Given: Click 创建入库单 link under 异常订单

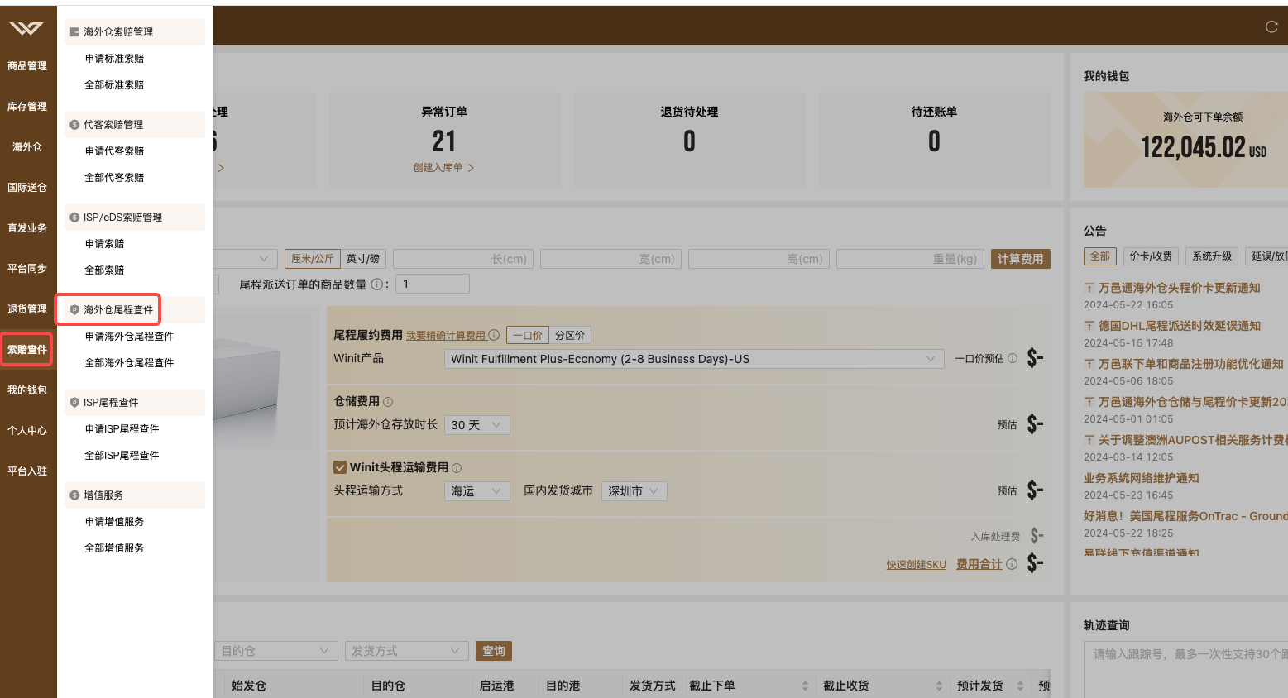Looking at the screenshot, I should pyautogui.click(x=443, y=168).
